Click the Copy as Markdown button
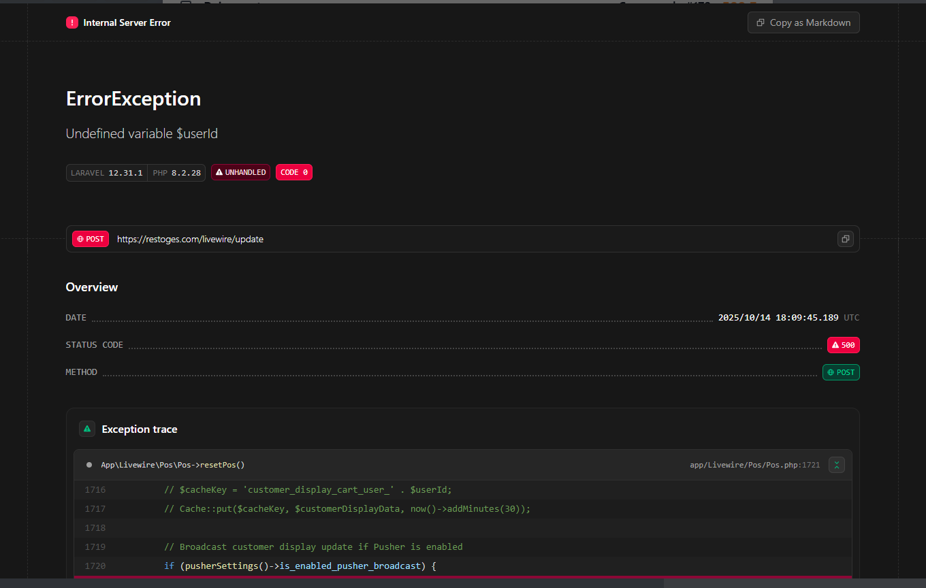Screen dimensions: 926x588 click(x=803, y=22)
